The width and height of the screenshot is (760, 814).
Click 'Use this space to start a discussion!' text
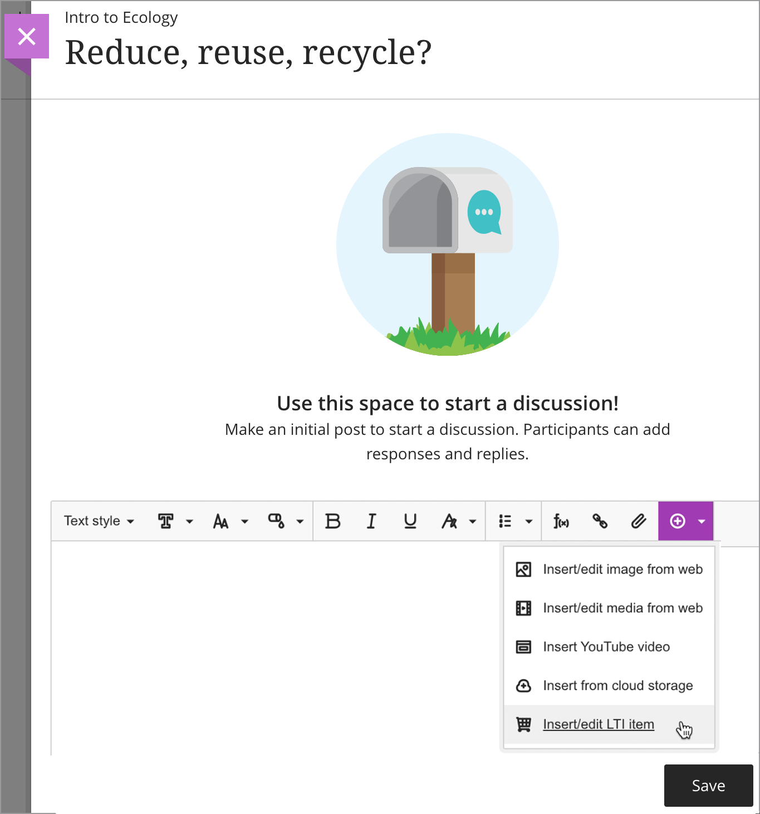(448, 404)
